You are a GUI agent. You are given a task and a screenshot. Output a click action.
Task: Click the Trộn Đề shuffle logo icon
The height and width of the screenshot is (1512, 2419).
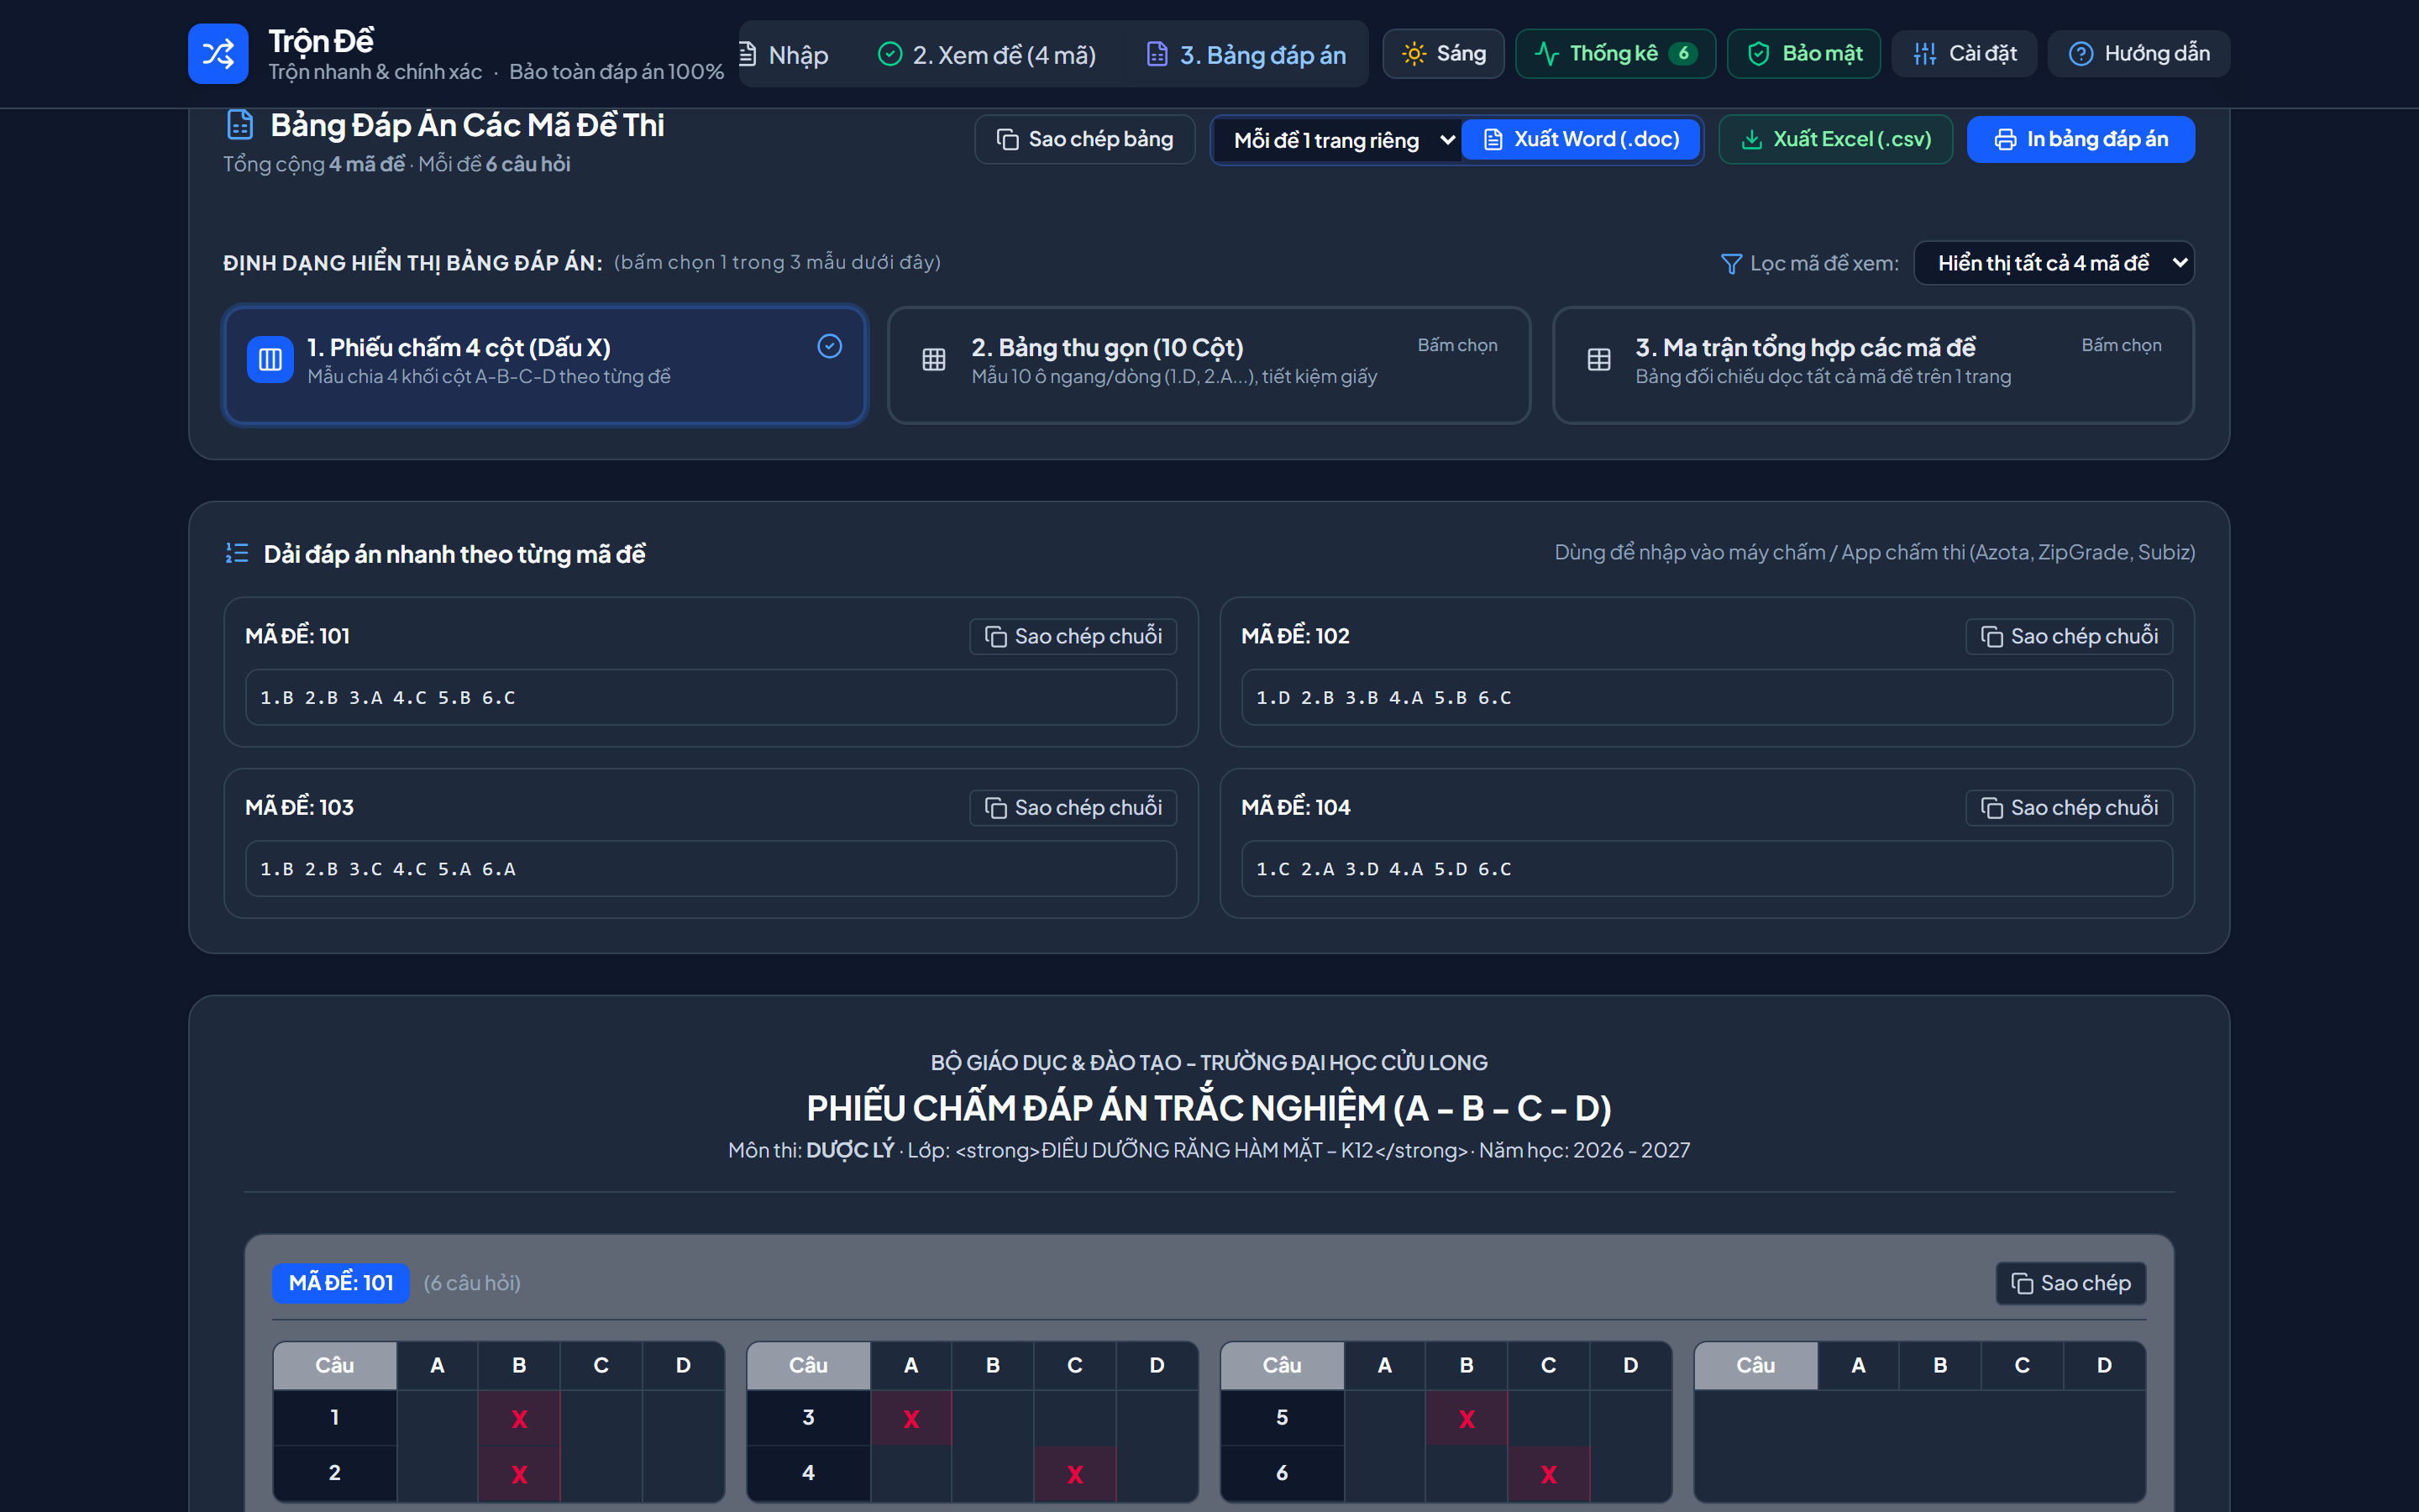pyautogui.click(x=218, y=54)
